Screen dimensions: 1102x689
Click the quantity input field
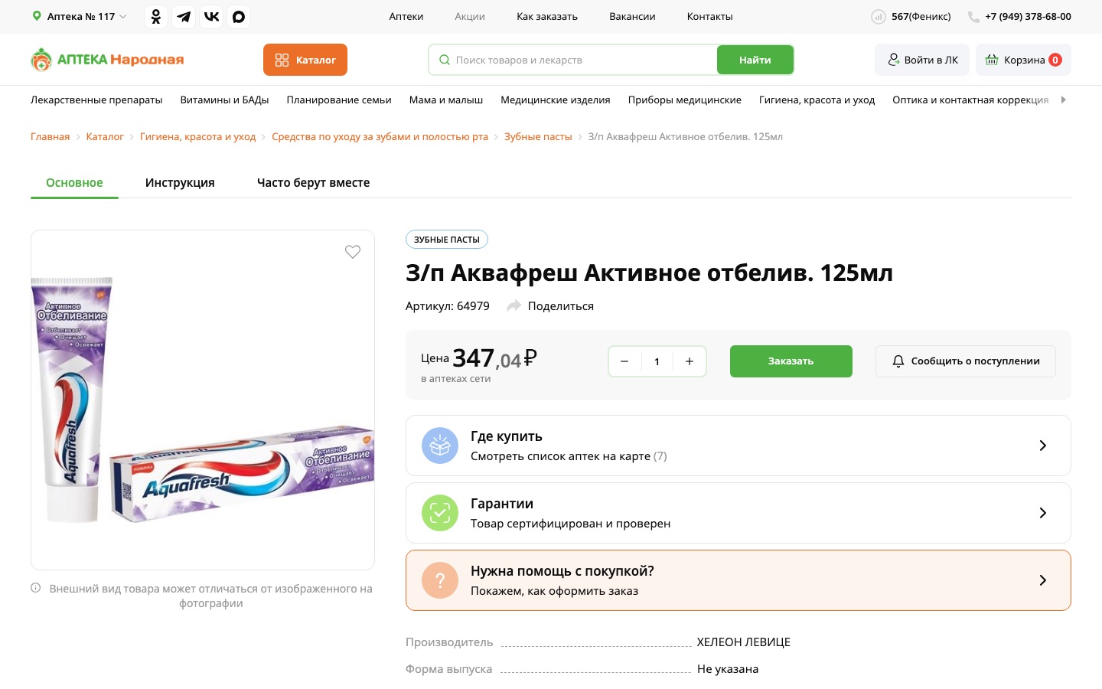pyautogui.click(x=657, y=361)
